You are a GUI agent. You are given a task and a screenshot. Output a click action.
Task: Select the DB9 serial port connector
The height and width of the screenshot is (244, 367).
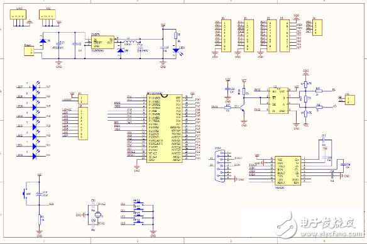[220, 165]
